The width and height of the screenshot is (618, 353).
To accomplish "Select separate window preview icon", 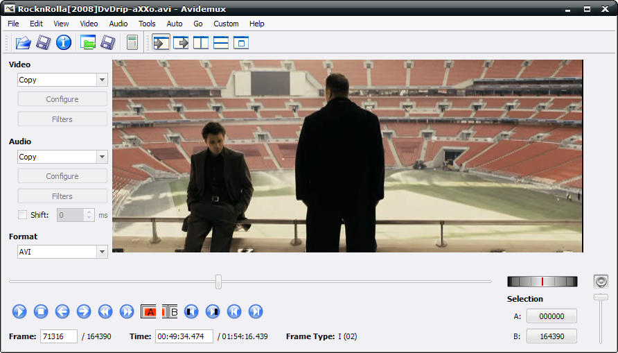I will coord(241,42).
